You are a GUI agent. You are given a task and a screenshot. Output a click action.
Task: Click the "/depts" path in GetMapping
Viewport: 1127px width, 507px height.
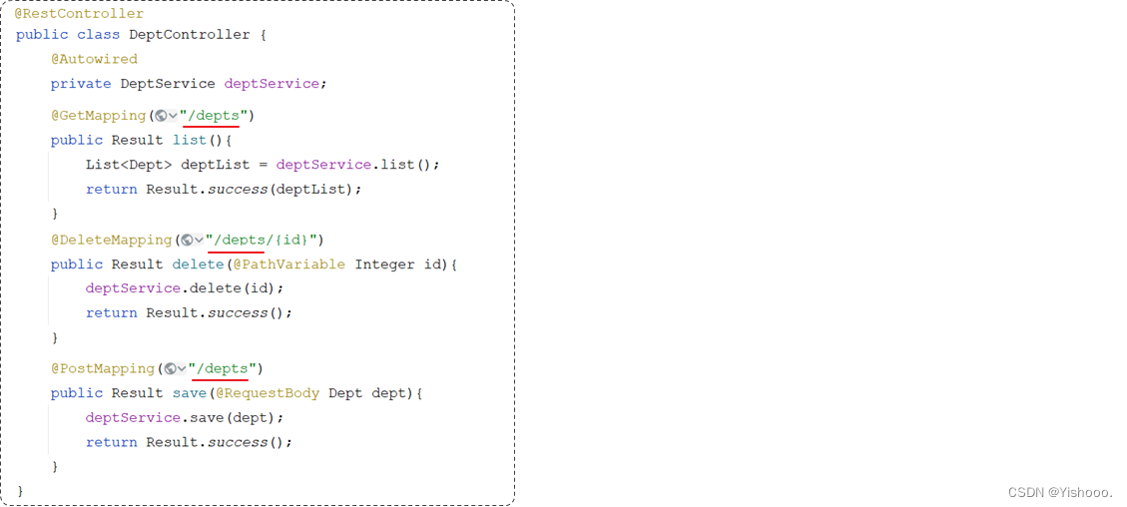point(215,116)
